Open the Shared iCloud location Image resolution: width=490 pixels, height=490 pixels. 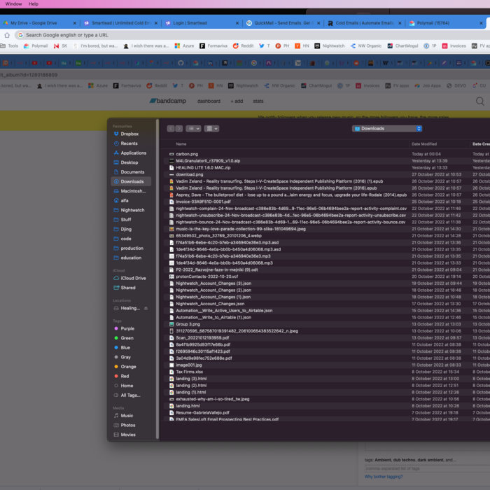[128, 288]
